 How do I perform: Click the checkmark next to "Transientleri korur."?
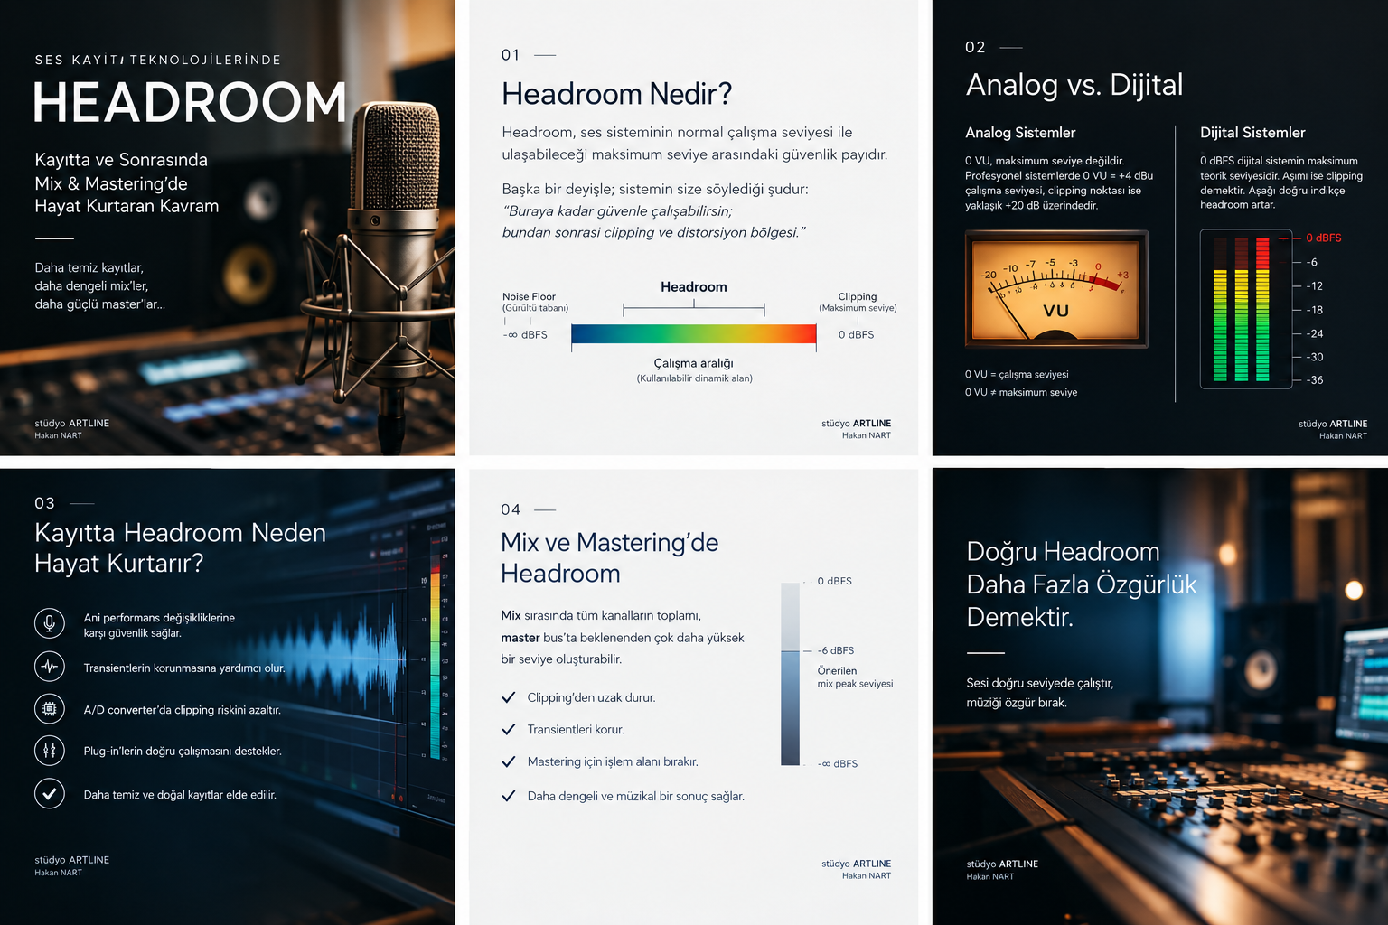click(x=509, y=729)
